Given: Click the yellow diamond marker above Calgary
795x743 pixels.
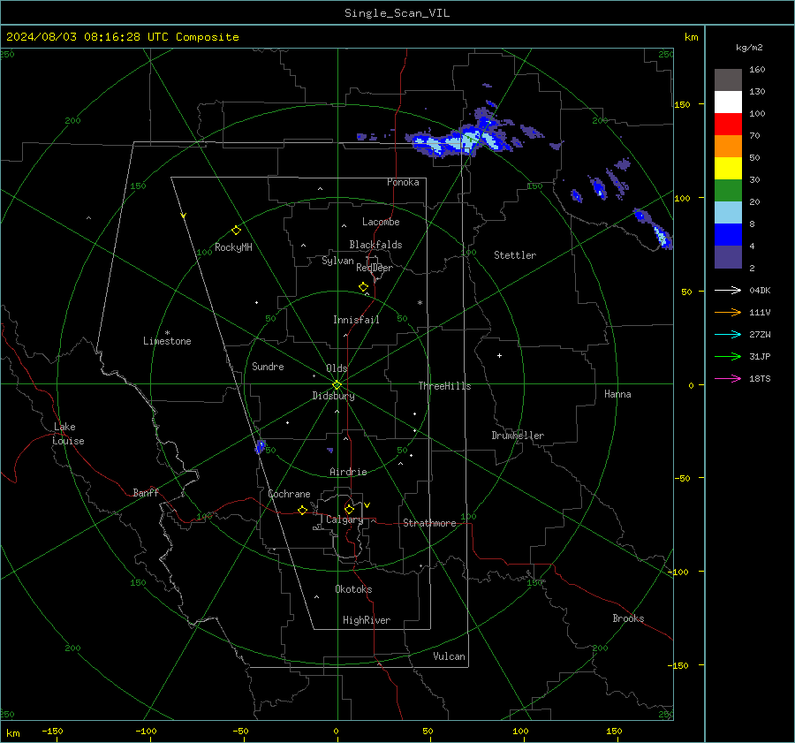Looking at the screenshot, I should (349, 509).
